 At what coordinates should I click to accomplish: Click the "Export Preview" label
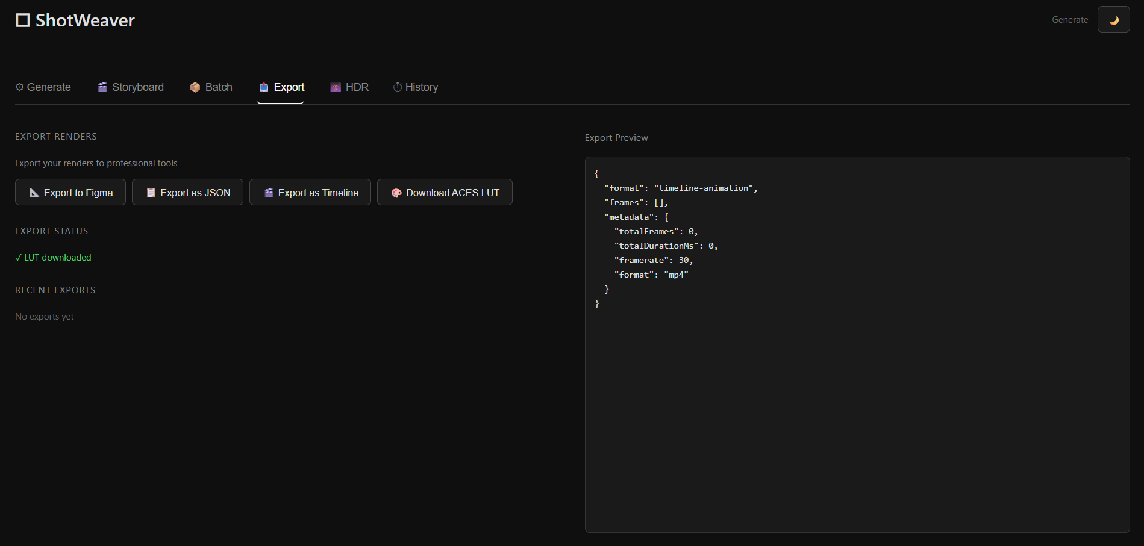pos(616,138)
